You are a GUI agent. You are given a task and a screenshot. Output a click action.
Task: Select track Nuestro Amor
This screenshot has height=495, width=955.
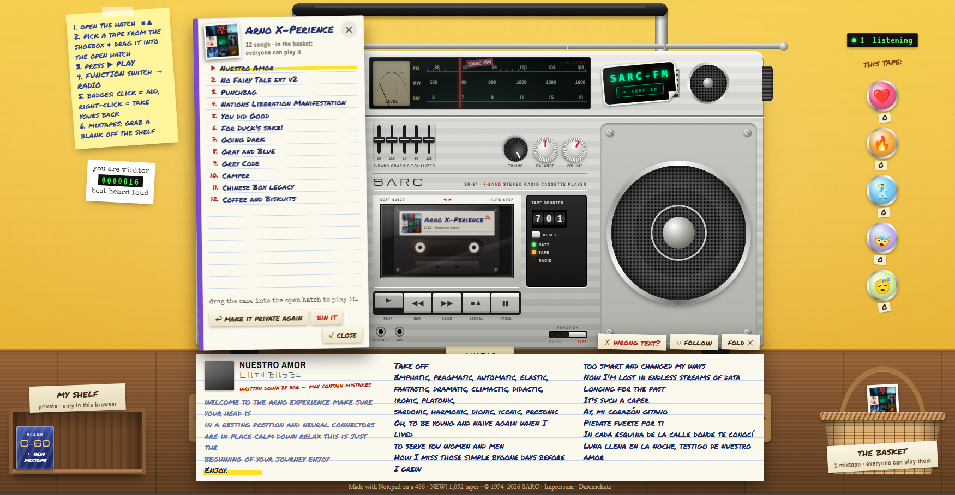[x=283, y=68]
